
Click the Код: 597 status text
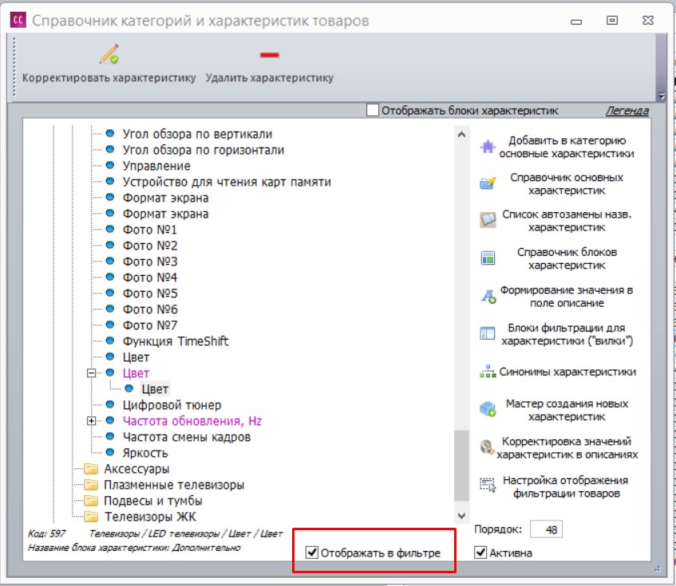(x=46, y=533)
